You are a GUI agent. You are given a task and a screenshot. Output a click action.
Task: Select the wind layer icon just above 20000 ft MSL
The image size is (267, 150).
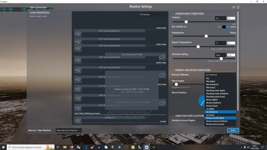(78, 60)
